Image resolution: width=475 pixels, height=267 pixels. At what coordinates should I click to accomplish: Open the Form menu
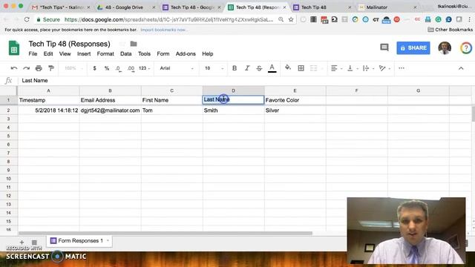tap(163, 54)
